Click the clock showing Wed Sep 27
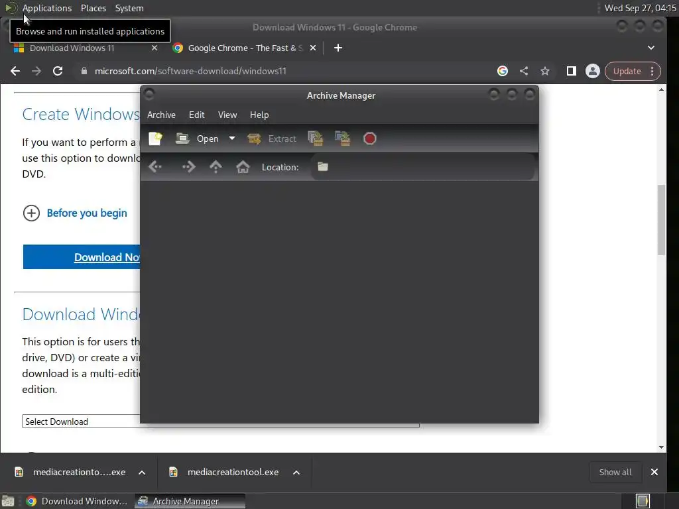 pos(640,8)
